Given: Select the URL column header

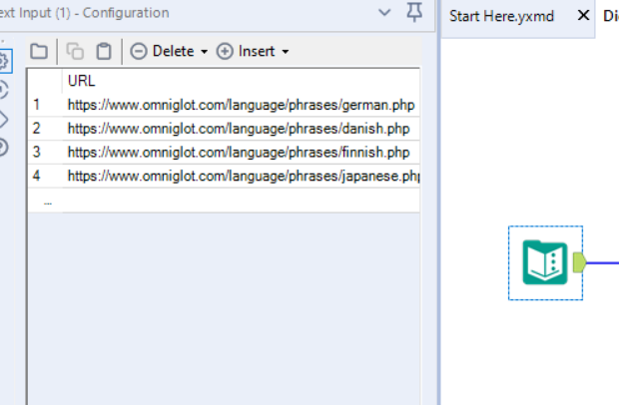Looking at the screenshot, I should [240, 81].
